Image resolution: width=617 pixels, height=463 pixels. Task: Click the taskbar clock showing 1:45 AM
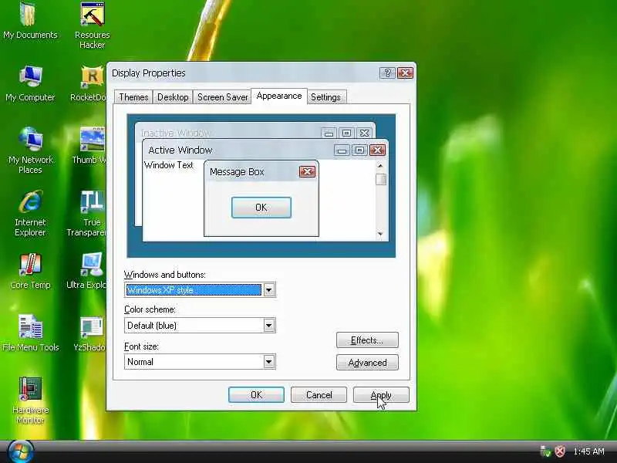pyautogui.click(x=588, y=451)
